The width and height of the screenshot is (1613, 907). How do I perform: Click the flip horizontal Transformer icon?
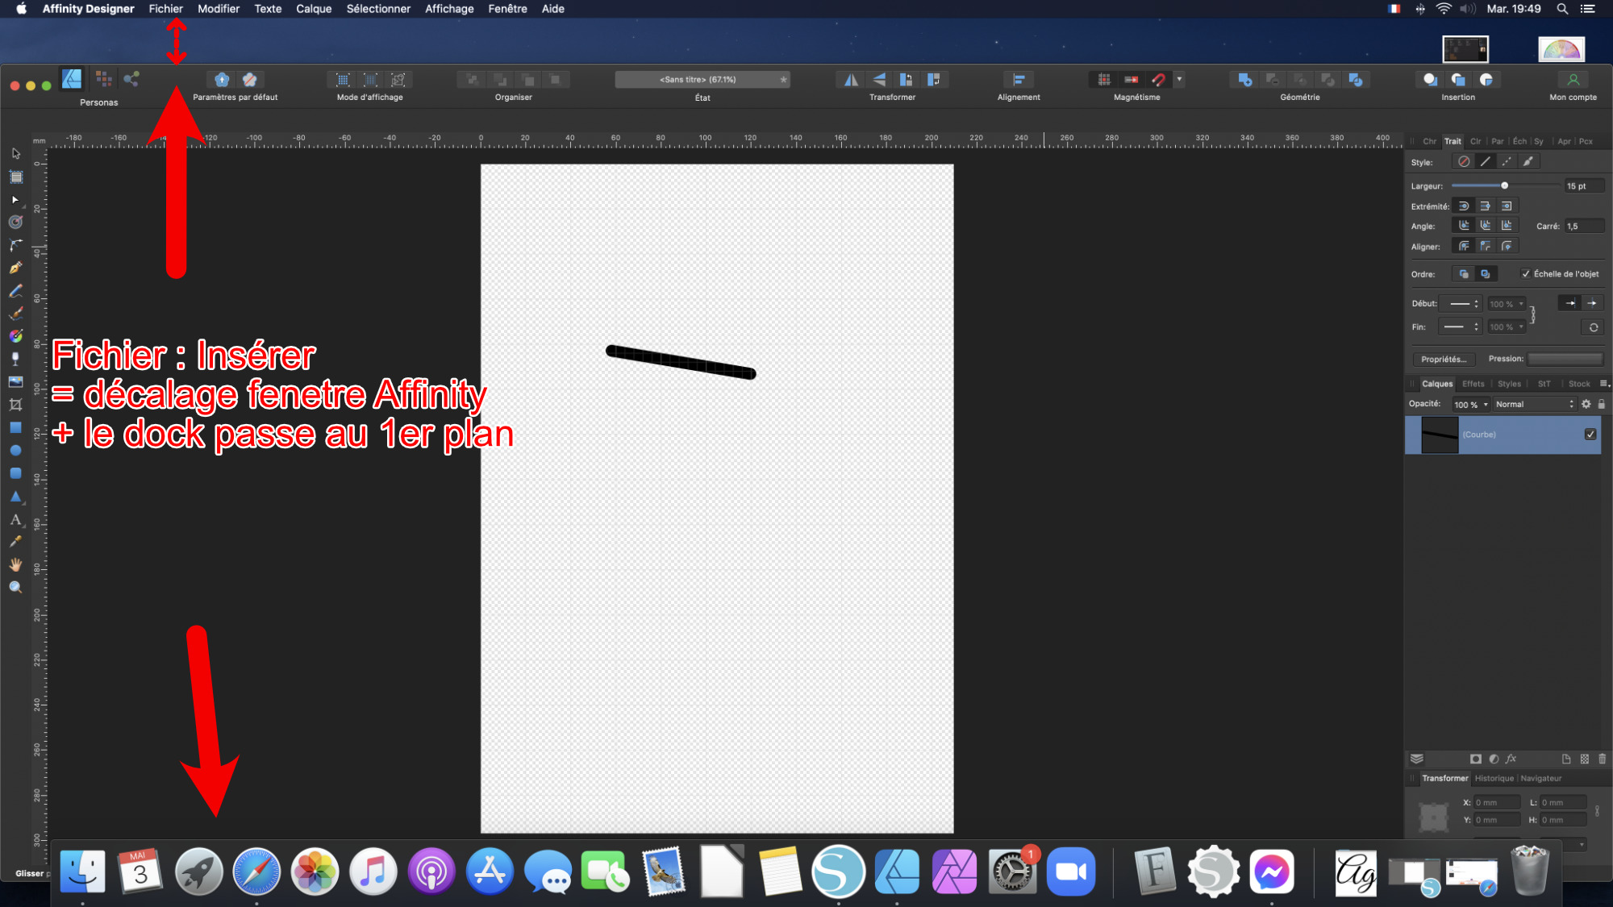(x=851, y=80)
